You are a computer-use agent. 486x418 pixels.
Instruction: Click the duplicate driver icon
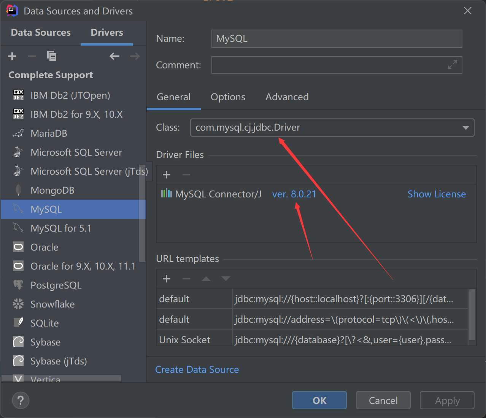[x=51, y=56]
